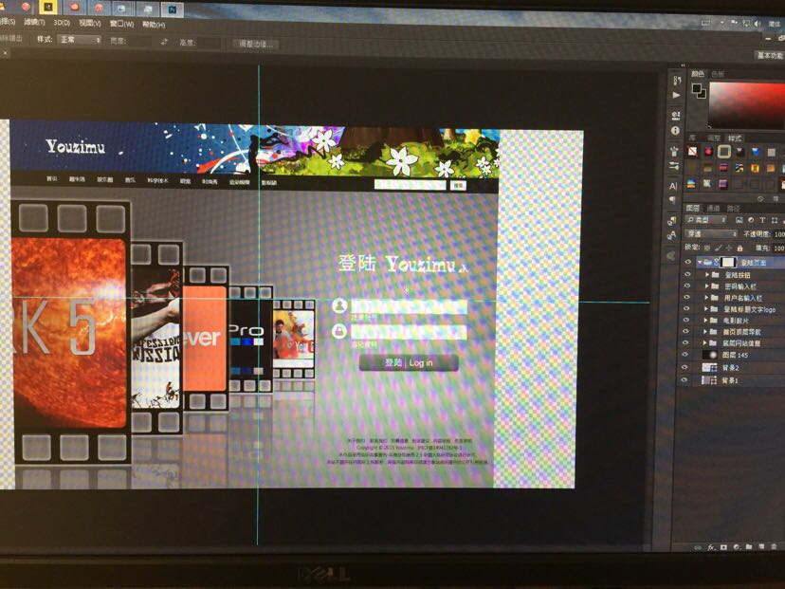Viewport: 785px width, 589px height.
Task: Click the 登陆 | Log in button on the canvas
Action: (x=409, y=362)
